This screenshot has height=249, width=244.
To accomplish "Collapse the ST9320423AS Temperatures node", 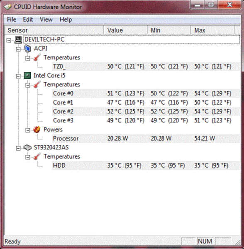I will click(x=28, y=157).
